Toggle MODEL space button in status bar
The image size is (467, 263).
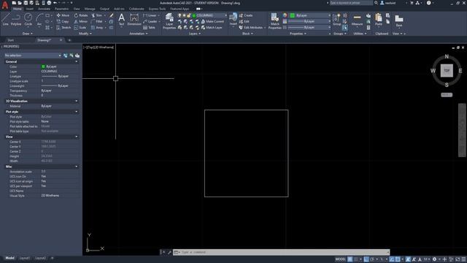341,259
